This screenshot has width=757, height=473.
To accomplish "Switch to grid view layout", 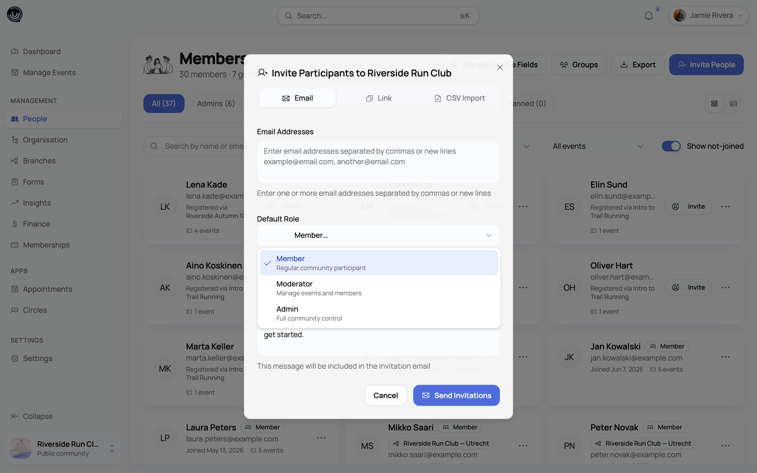I will tap(714, 104).
